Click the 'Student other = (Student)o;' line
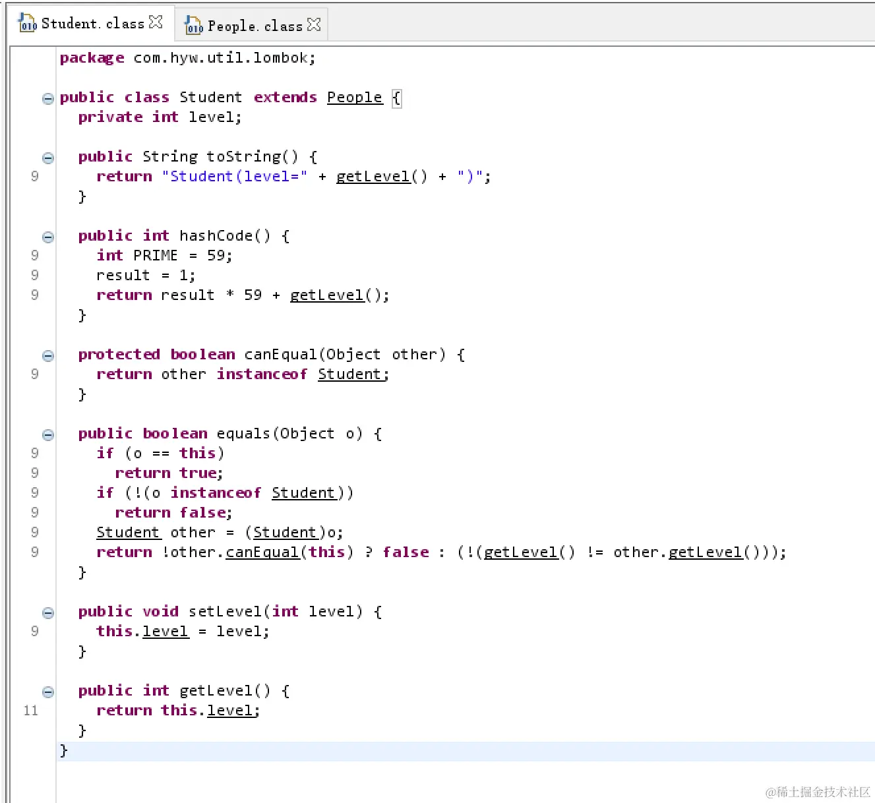This screenshot has width=875, height=803. [x=220, y=533]
